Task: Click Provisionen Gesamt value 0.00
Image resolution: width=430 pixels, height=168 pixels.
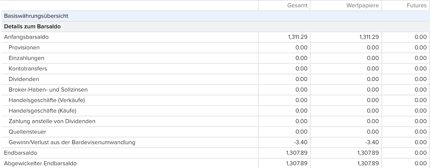Action: point(302,47)
